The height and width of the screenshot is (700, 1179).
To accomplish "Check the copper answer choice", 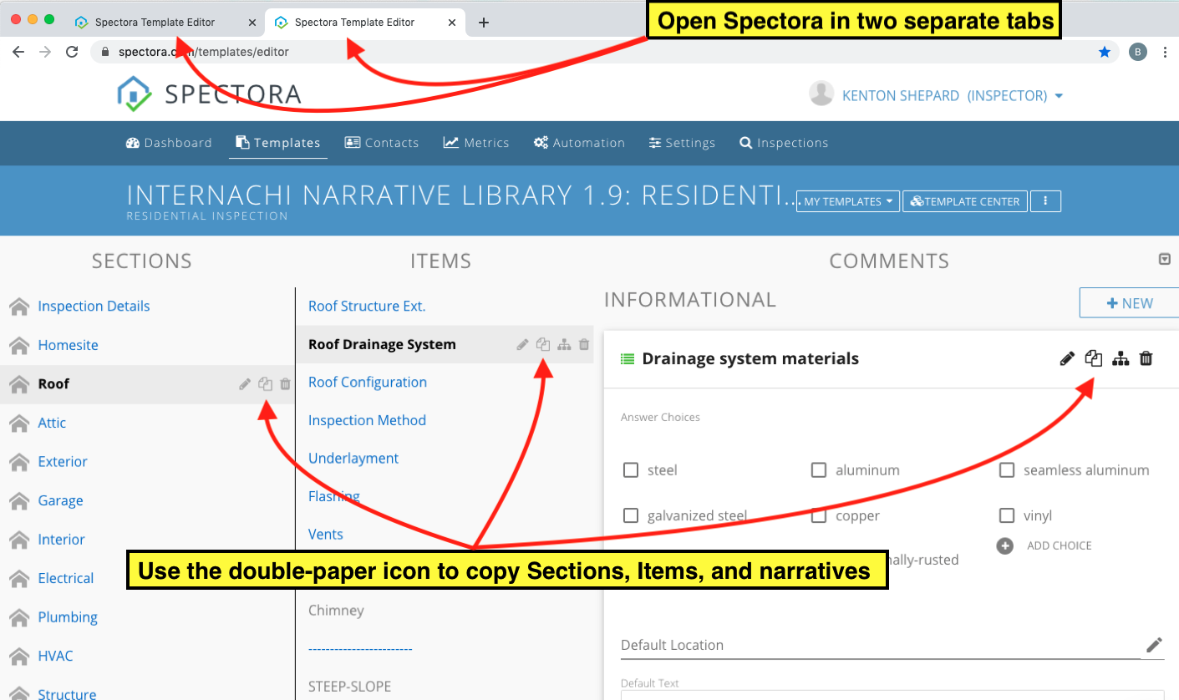I will (x=819, y=515).
